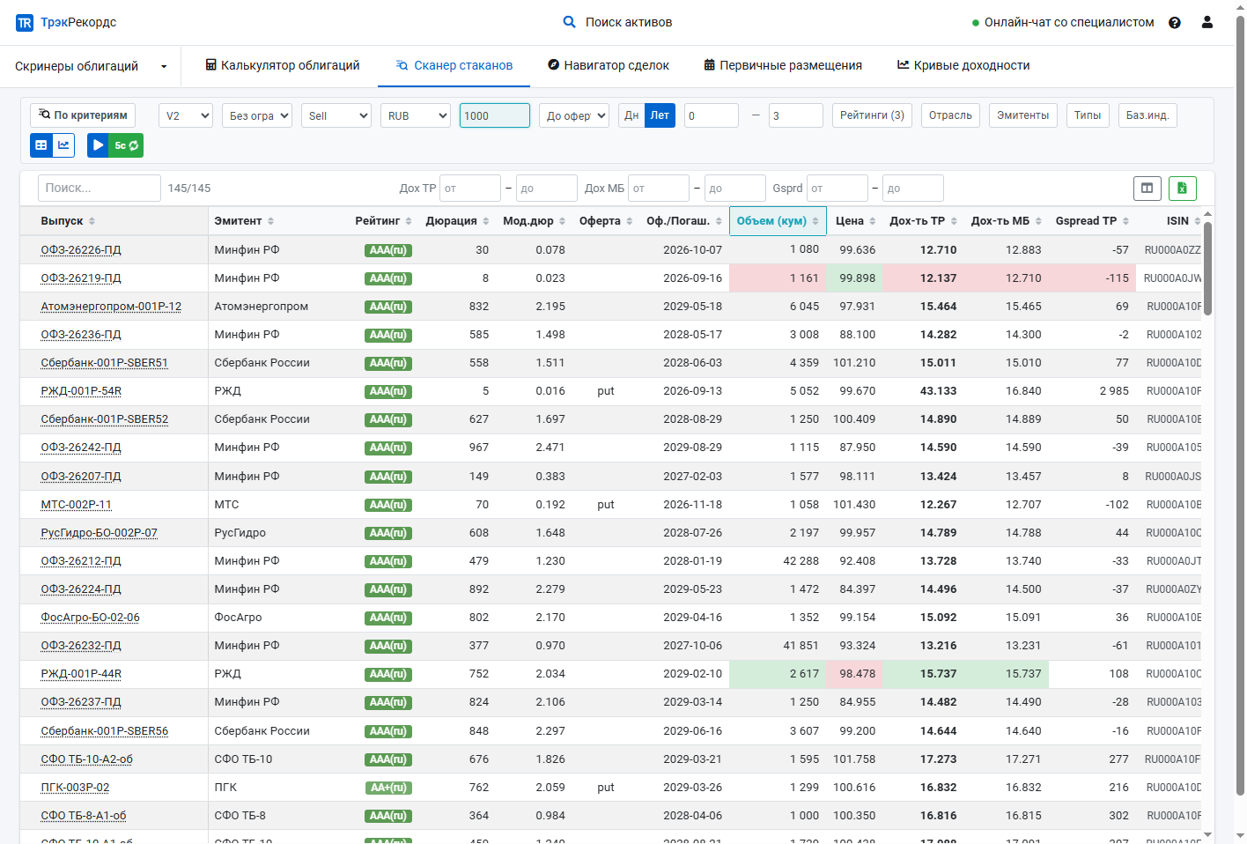This screenshot has height=844, width=1247.
Task: Click the 5c auto-refresh button
Action: (x=127, y=145)
